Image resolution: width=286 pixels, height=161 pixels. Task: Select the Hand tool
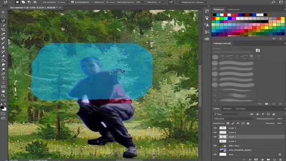(x=3, y=91)
